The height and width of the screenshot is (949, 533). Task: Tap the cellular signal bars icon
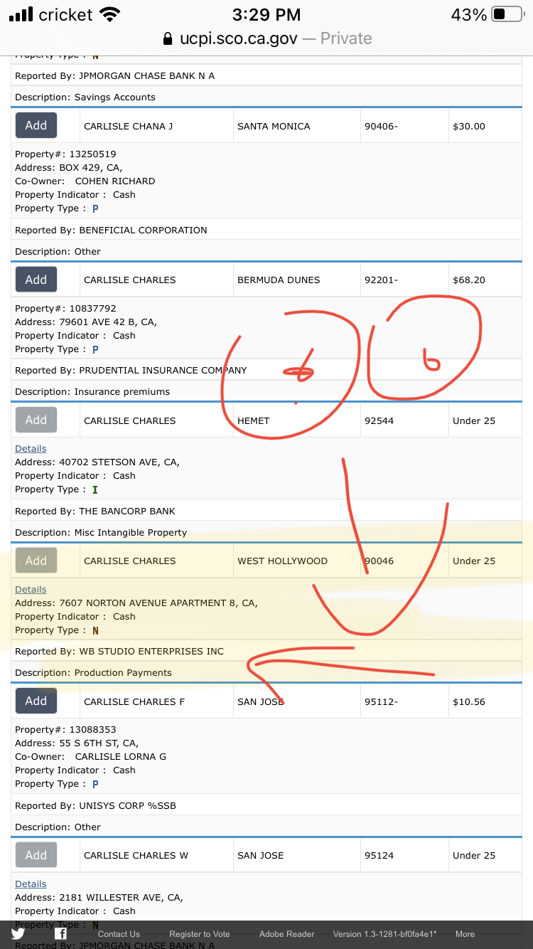(21, 14)
